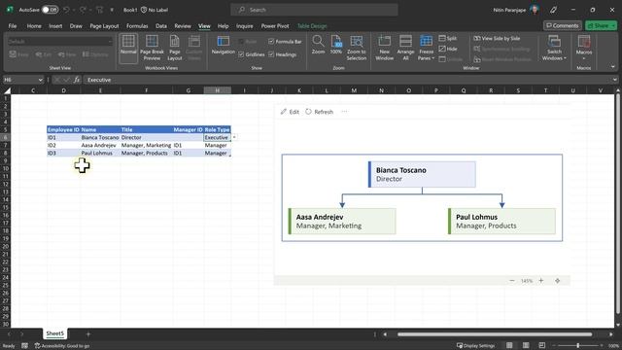The width and height of the screenshot is (622, 350).
Task: Click Arrange All windows
Action: pyautogui.click(x=405, y=48)
